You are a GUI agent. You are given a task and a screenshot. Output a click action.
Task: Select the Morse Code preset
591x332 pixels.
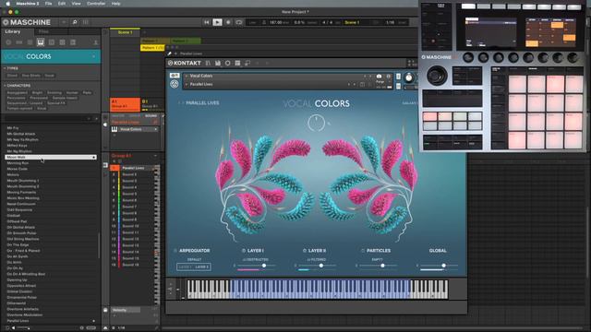point(18,169)
